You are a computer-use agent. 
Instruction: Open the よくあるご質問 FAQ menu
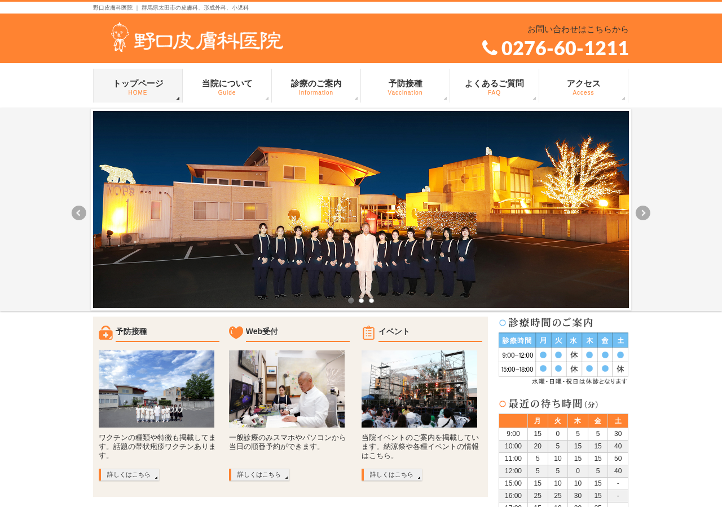click(494, 86)
